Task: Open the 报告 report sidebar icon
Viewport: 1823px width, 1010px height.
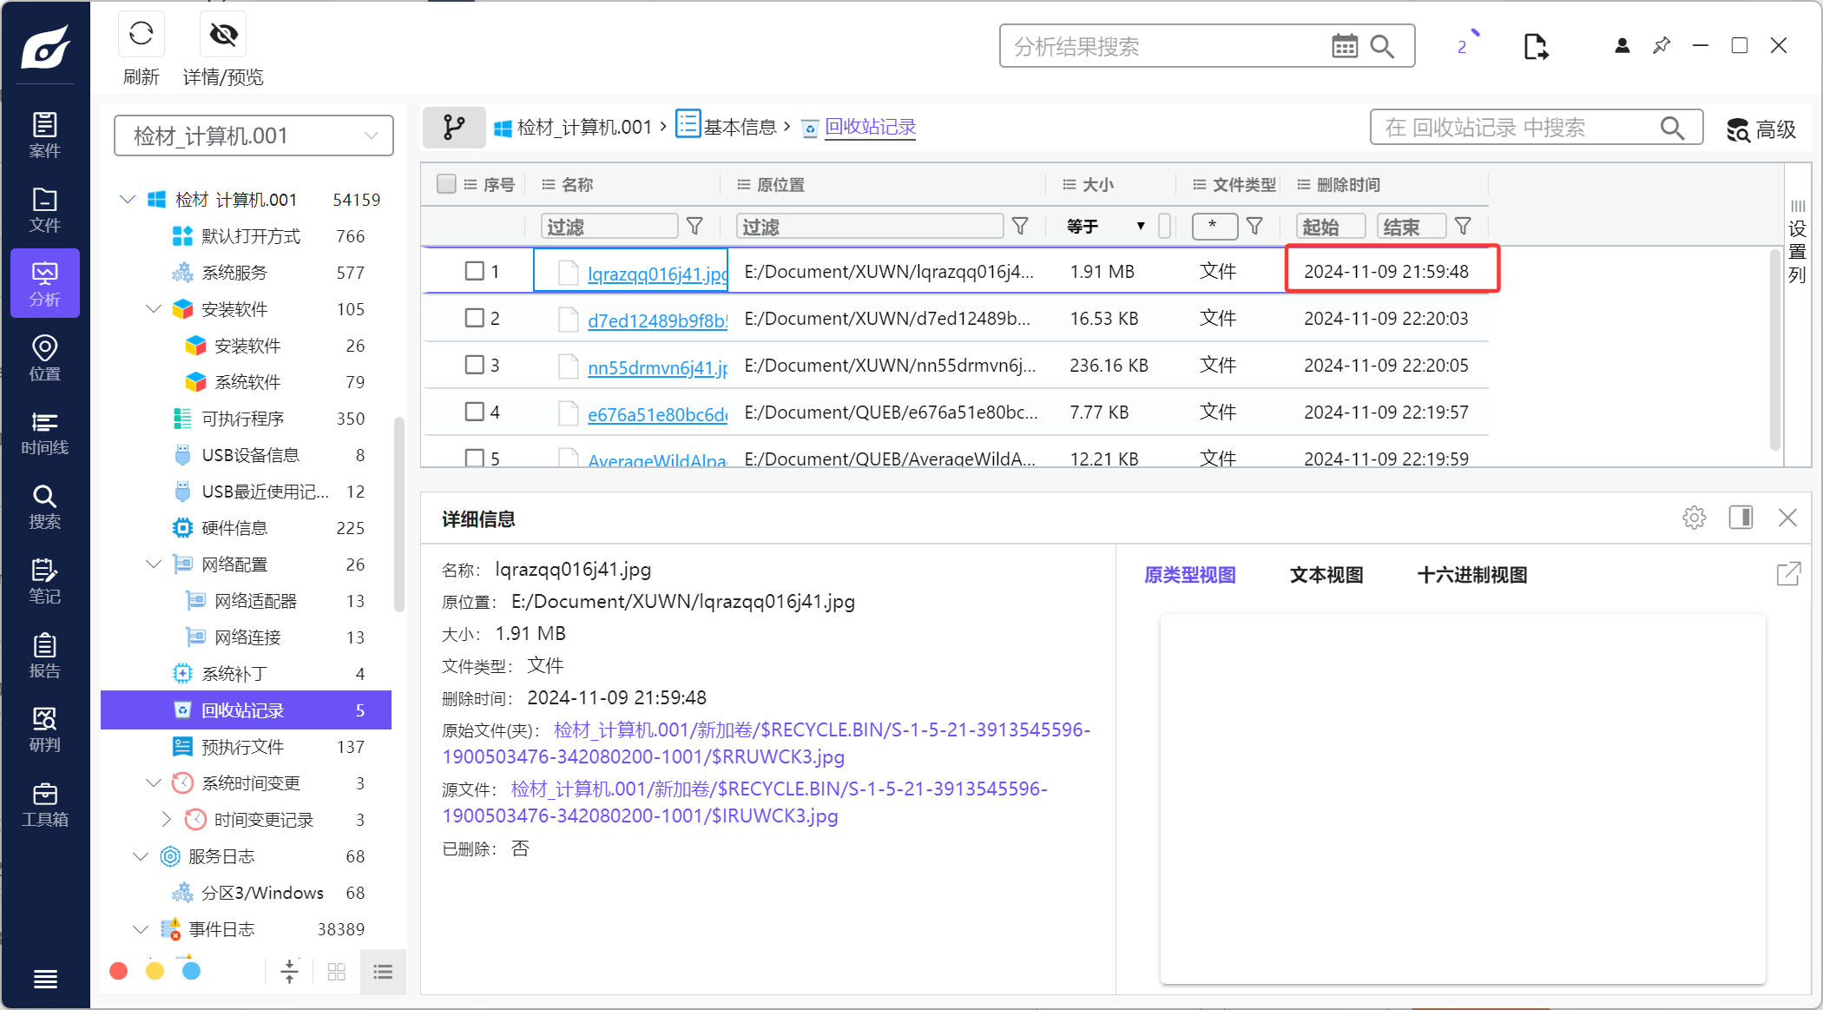Action: tap(44, 656)
